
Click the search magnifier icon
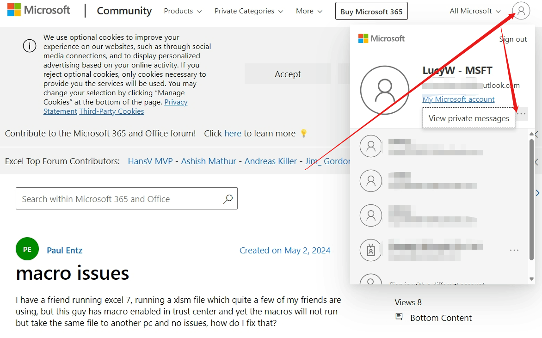(228, 199)
